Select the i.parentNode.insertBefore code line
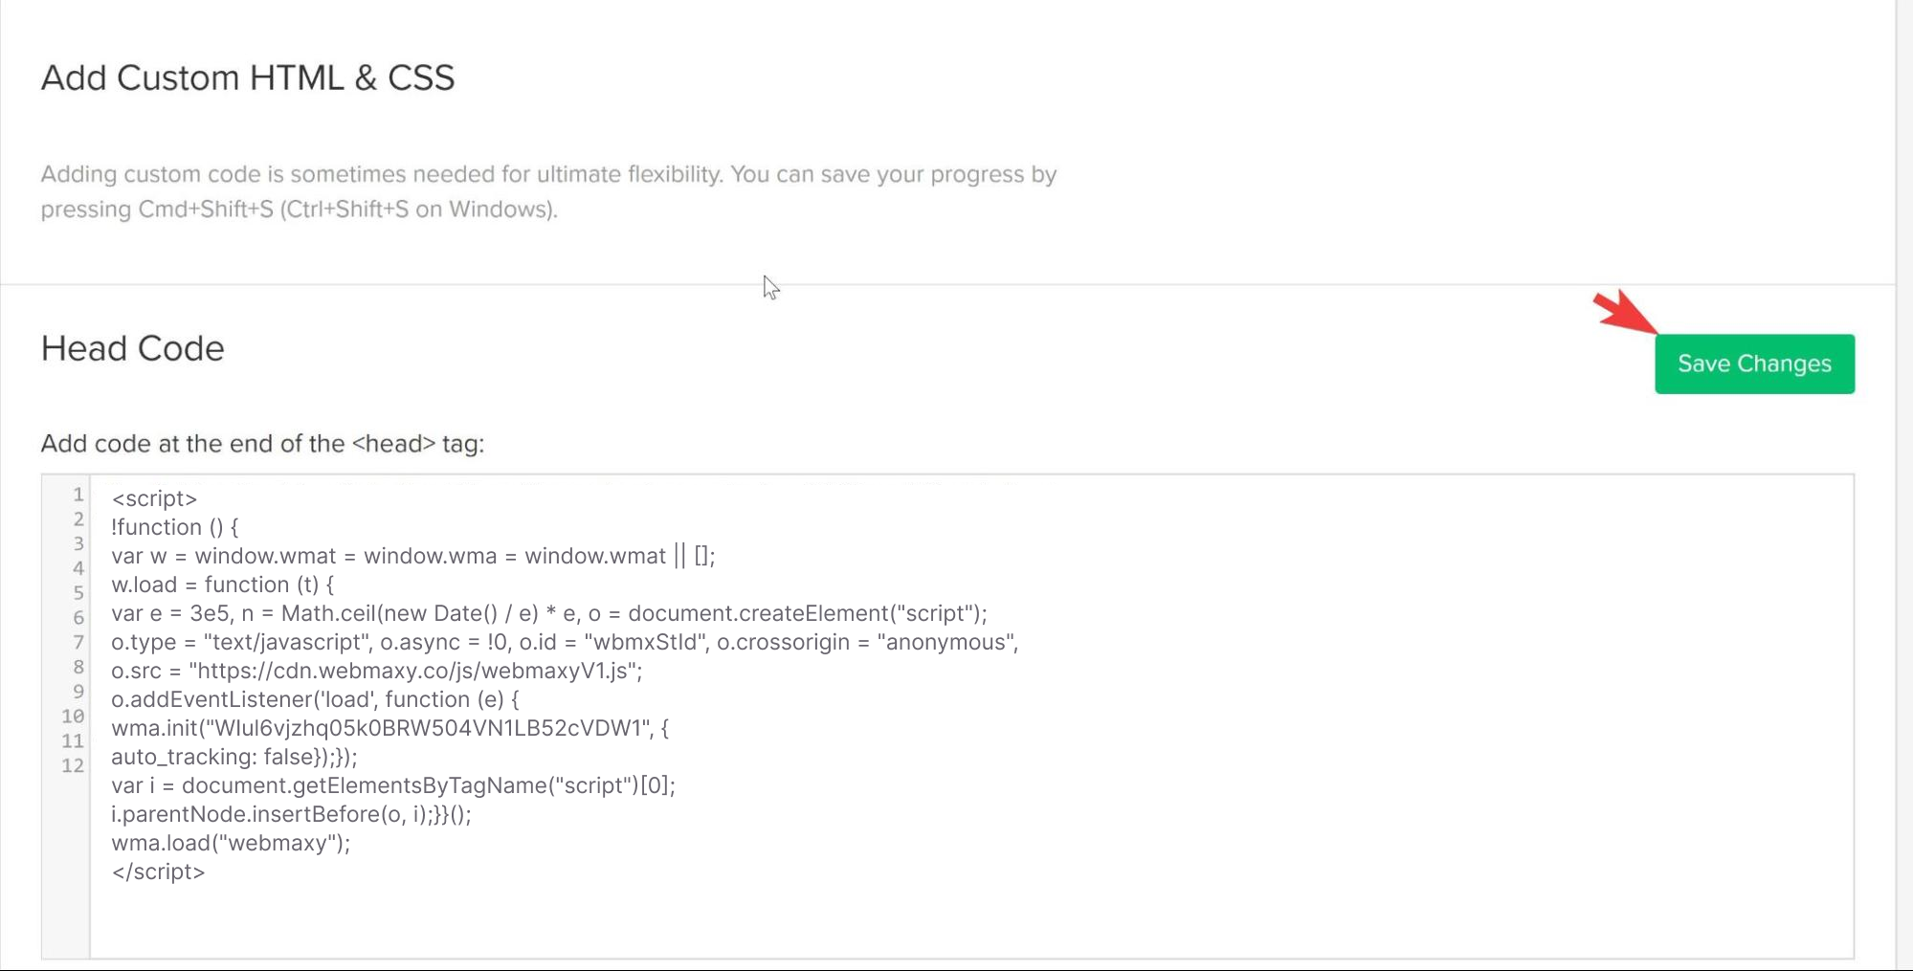1913x971 pixels. point(290,814)
